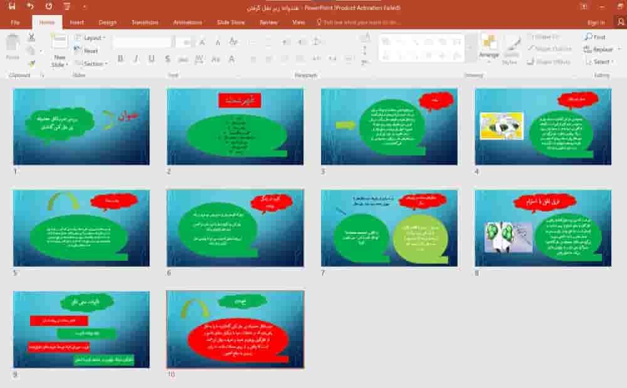The height and width of the screenshot is (388, 627).
Task: Click the Redo/Repeat icon in title bar
Action: coord(49,6)
